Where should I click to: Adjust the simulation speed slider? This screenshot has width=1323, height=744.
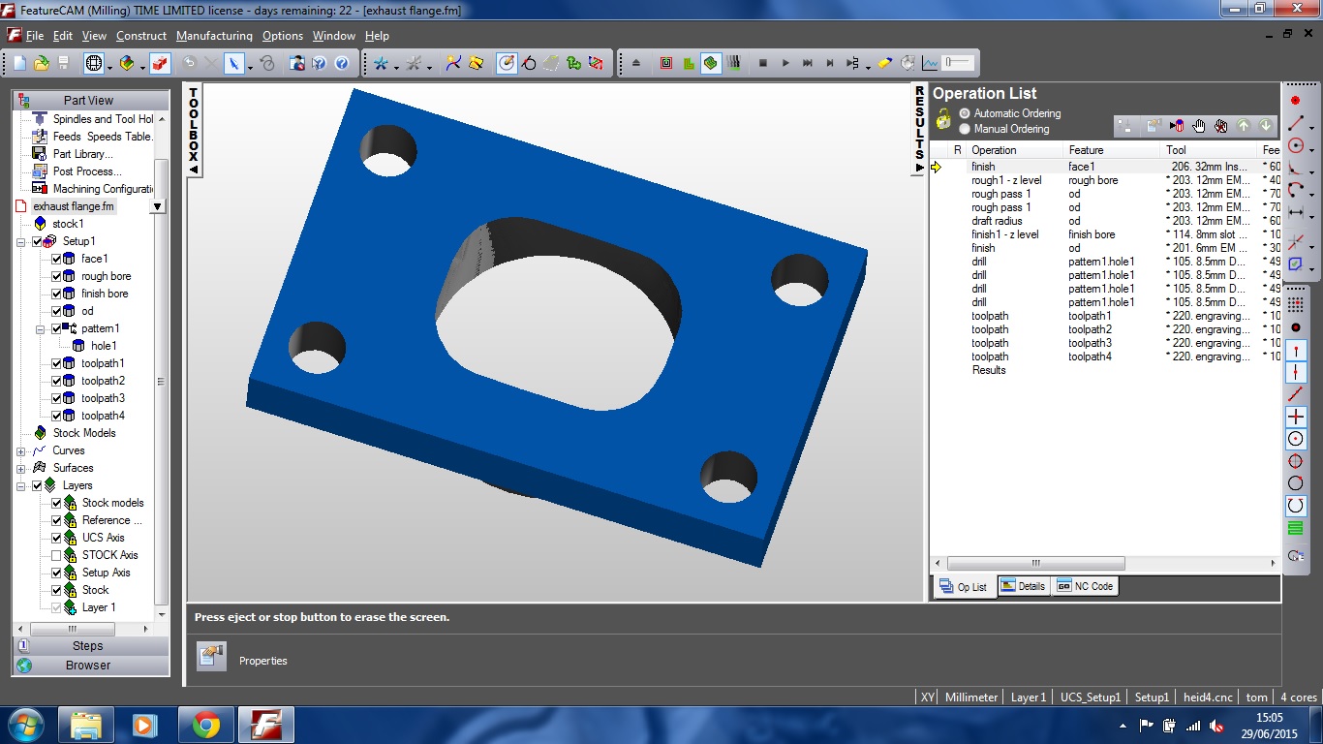click(x=958, y=63)
